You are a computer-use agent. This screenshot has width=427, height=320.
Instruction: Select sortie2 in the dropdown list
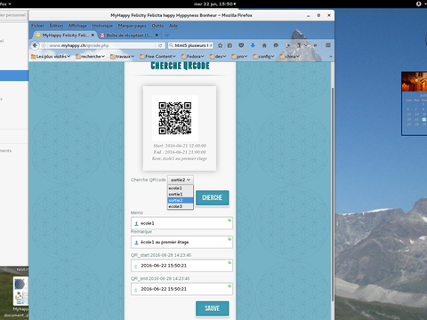(181, 200)
